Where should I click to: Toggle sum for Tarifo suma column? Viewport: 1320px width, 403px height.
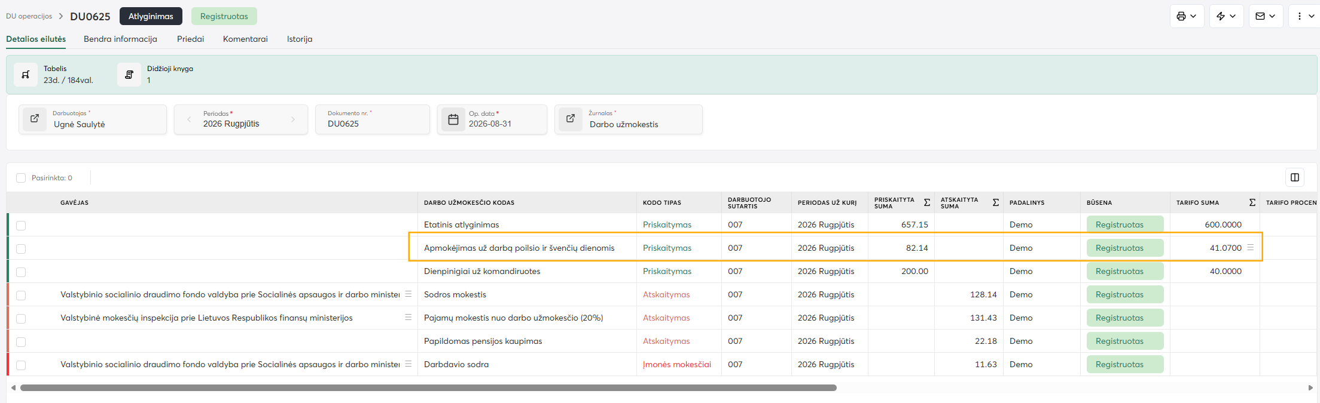coord(1252,202)
